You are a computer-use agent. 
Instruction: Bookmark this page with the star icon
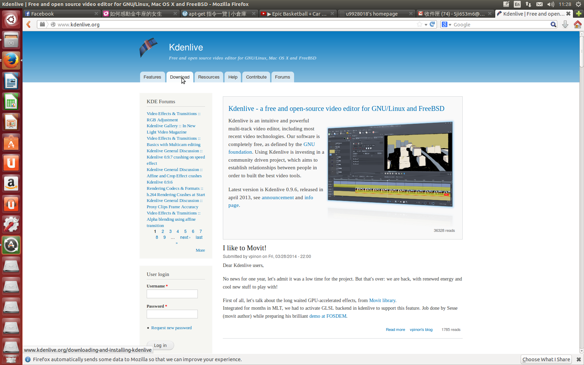[x=420, y=24]
